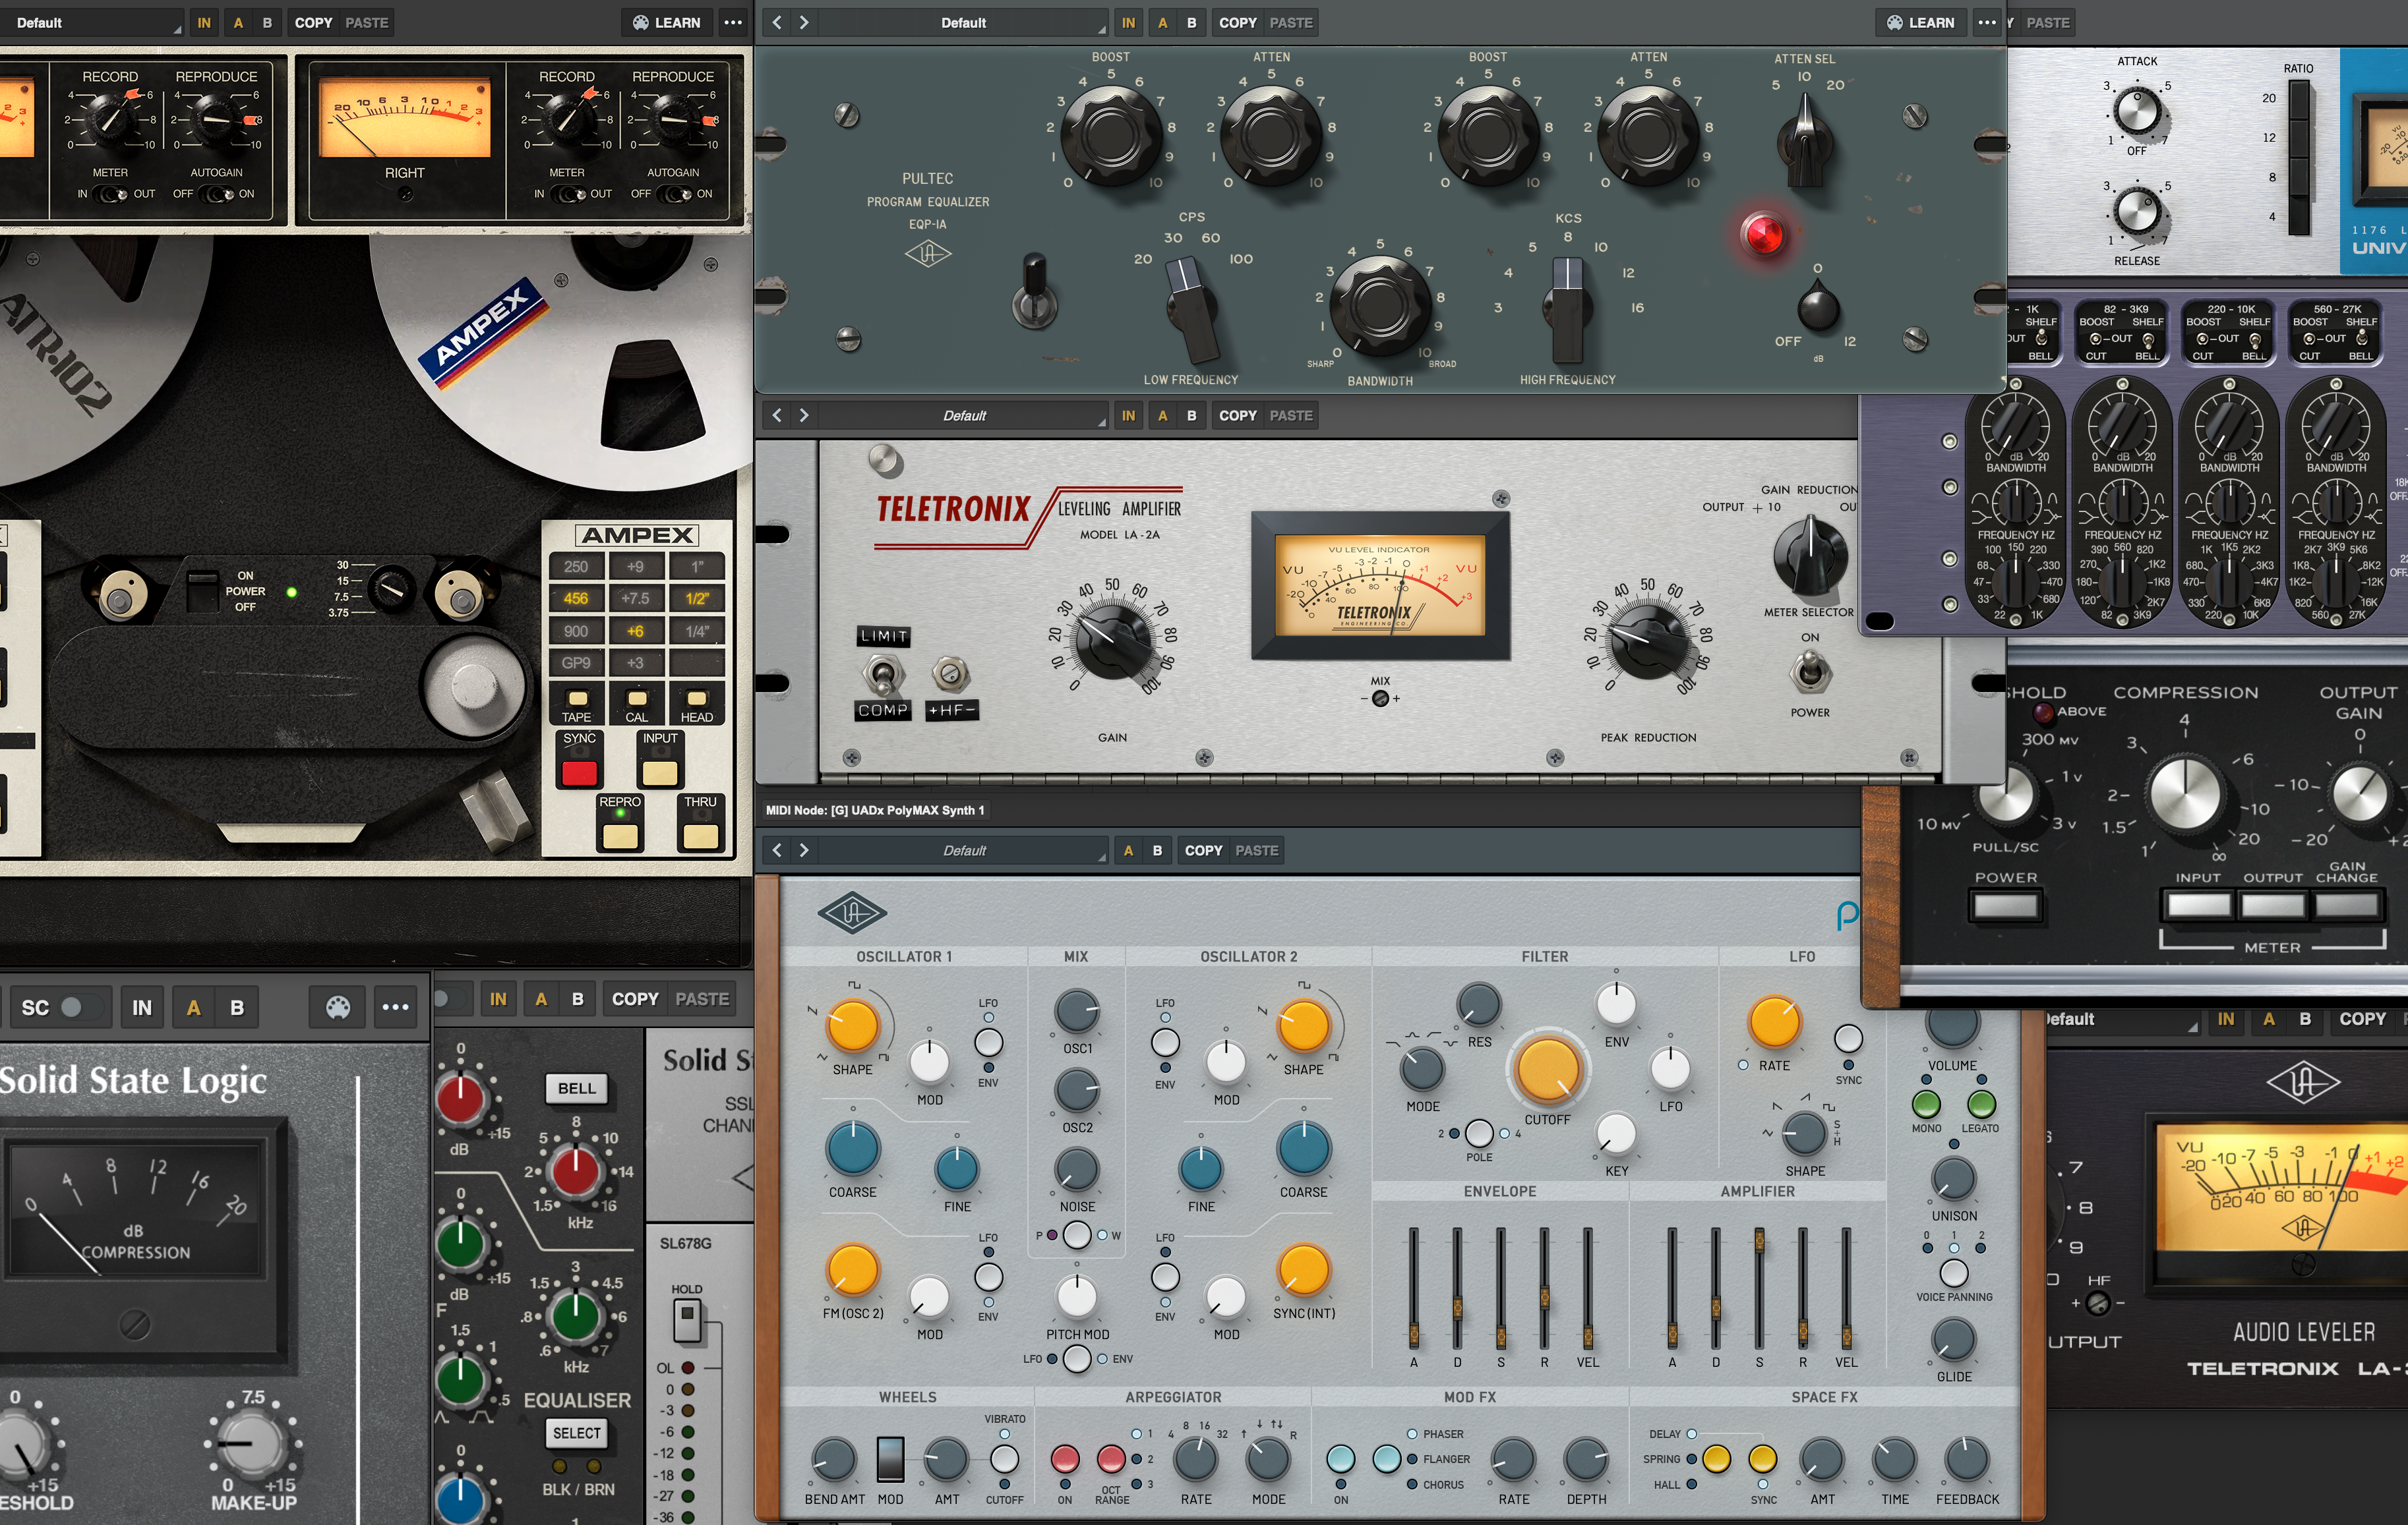
Task: Select the B preset slot in the SSL compressor toolbar
Action: tap(237, 1008)
